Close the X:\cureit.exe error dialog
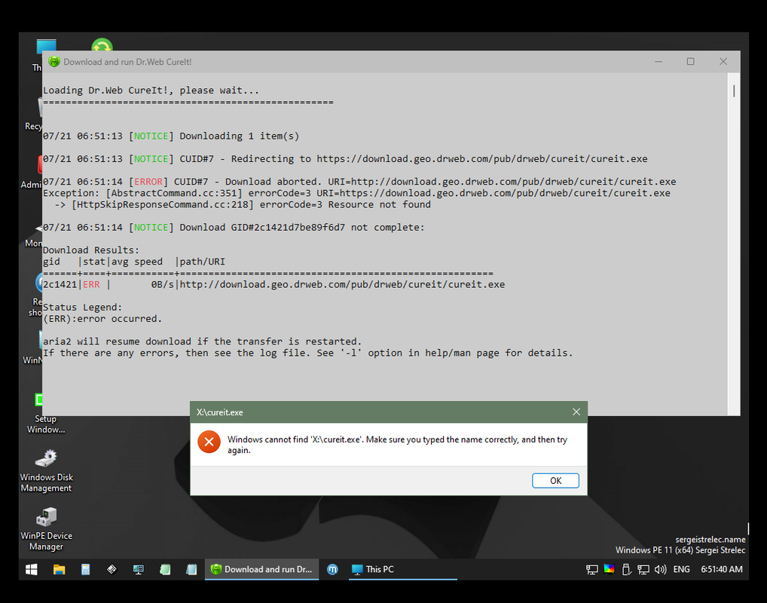 coord(576,412)
